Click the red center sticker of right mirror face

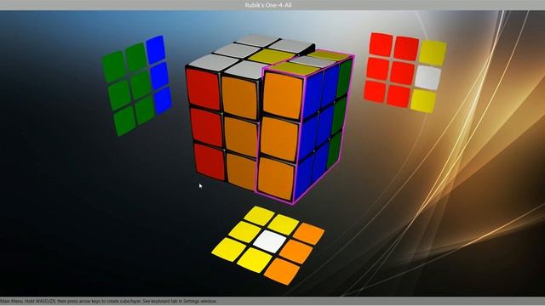point(402,72)
